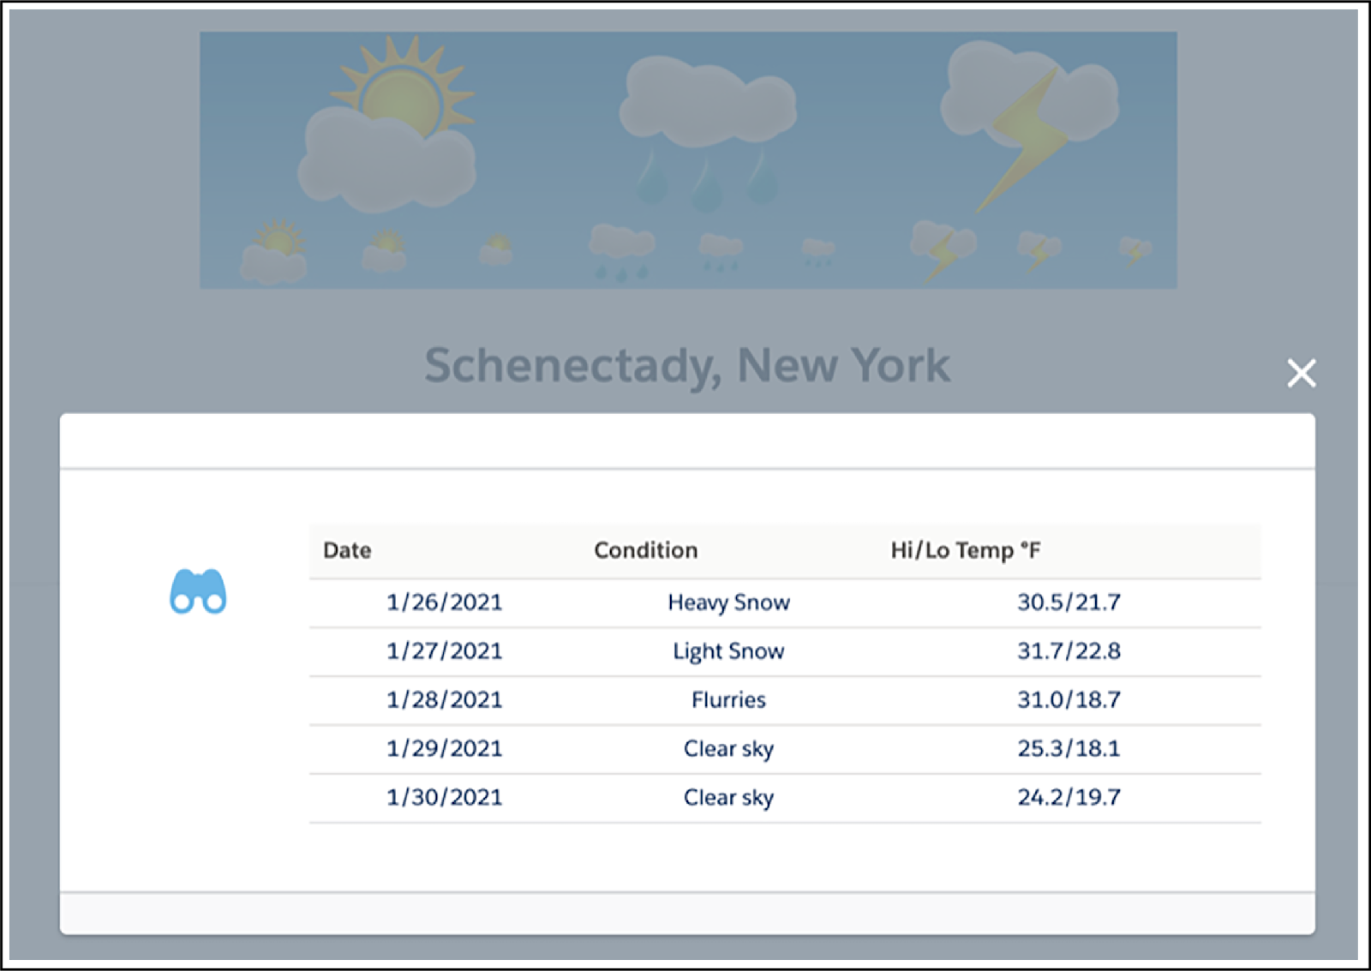Image resolution: width=1371 pixels, height=971 pixels.
Task: Close the forecast modal with the X
Action: point(1301,373)
